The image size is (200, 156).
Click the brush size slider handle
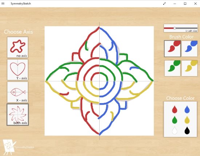point(175,28)
